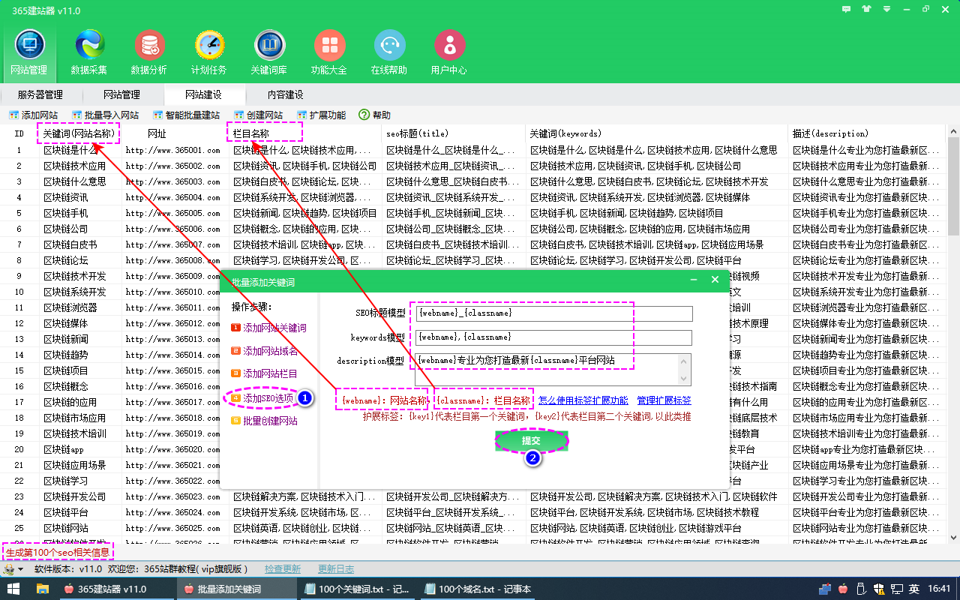Click 关键词(网站名称) column header
960x600 pixels.
[x=80, y=133]
